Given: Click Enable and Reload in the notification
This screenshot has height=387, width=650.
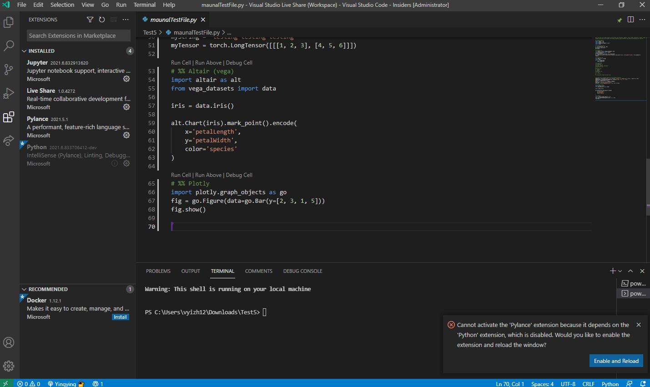Looking at the screenshot, I should (x=616, y=361).
